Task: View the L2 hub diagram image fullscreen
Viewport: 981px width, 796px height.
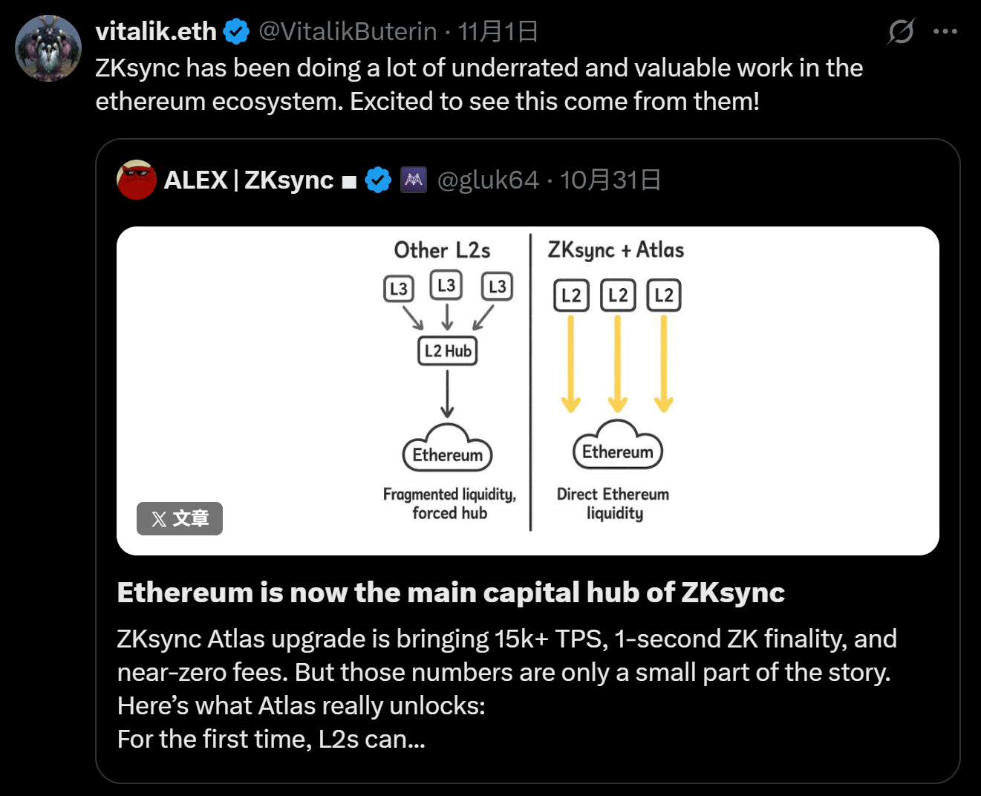Action: point(528,386)
